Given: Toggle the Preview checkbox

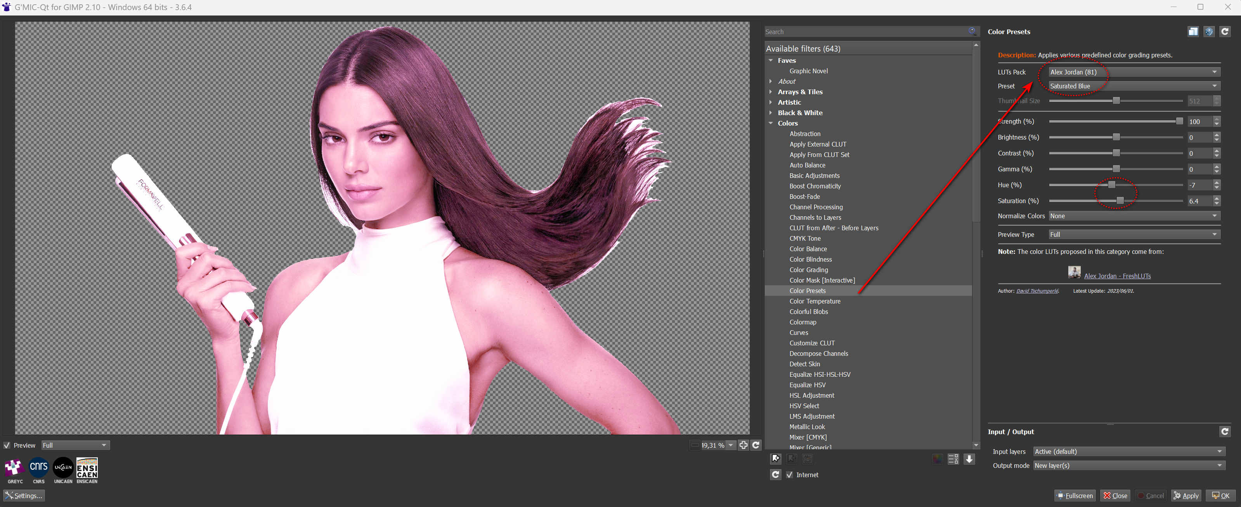Looking at the screenshot, I should tap(7, 445).
